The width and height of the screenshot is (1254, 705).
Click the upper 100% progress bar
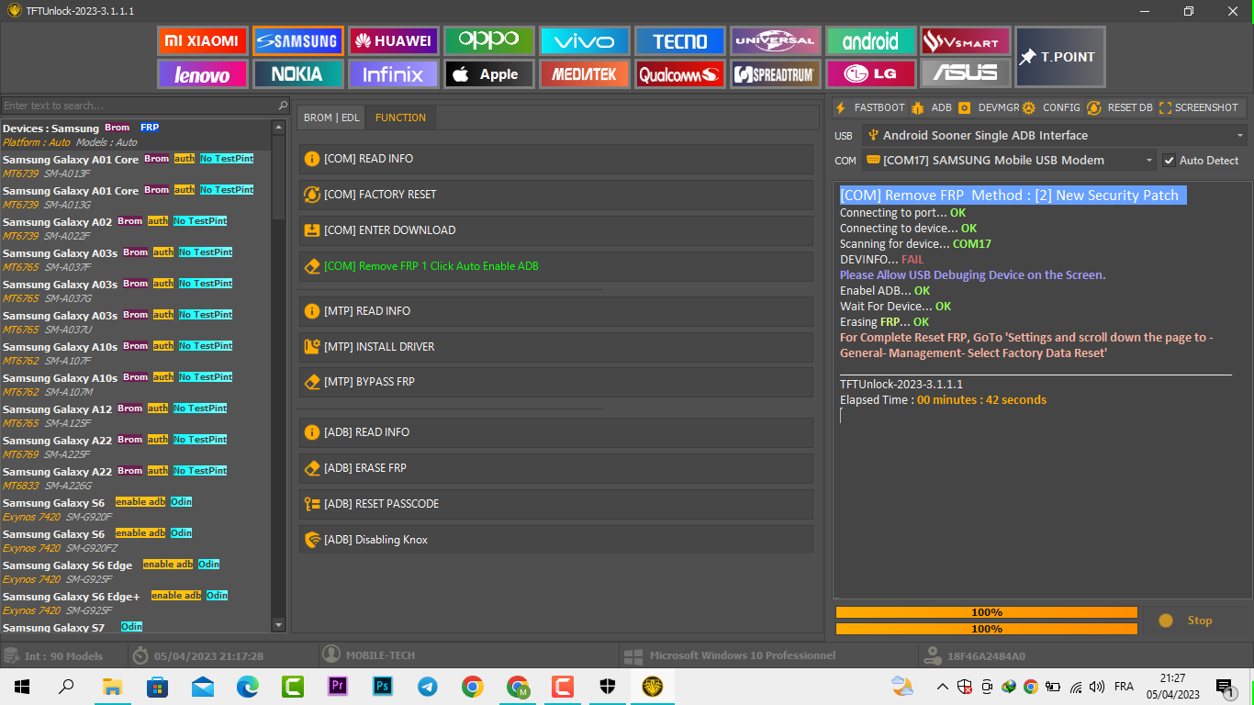987,612
